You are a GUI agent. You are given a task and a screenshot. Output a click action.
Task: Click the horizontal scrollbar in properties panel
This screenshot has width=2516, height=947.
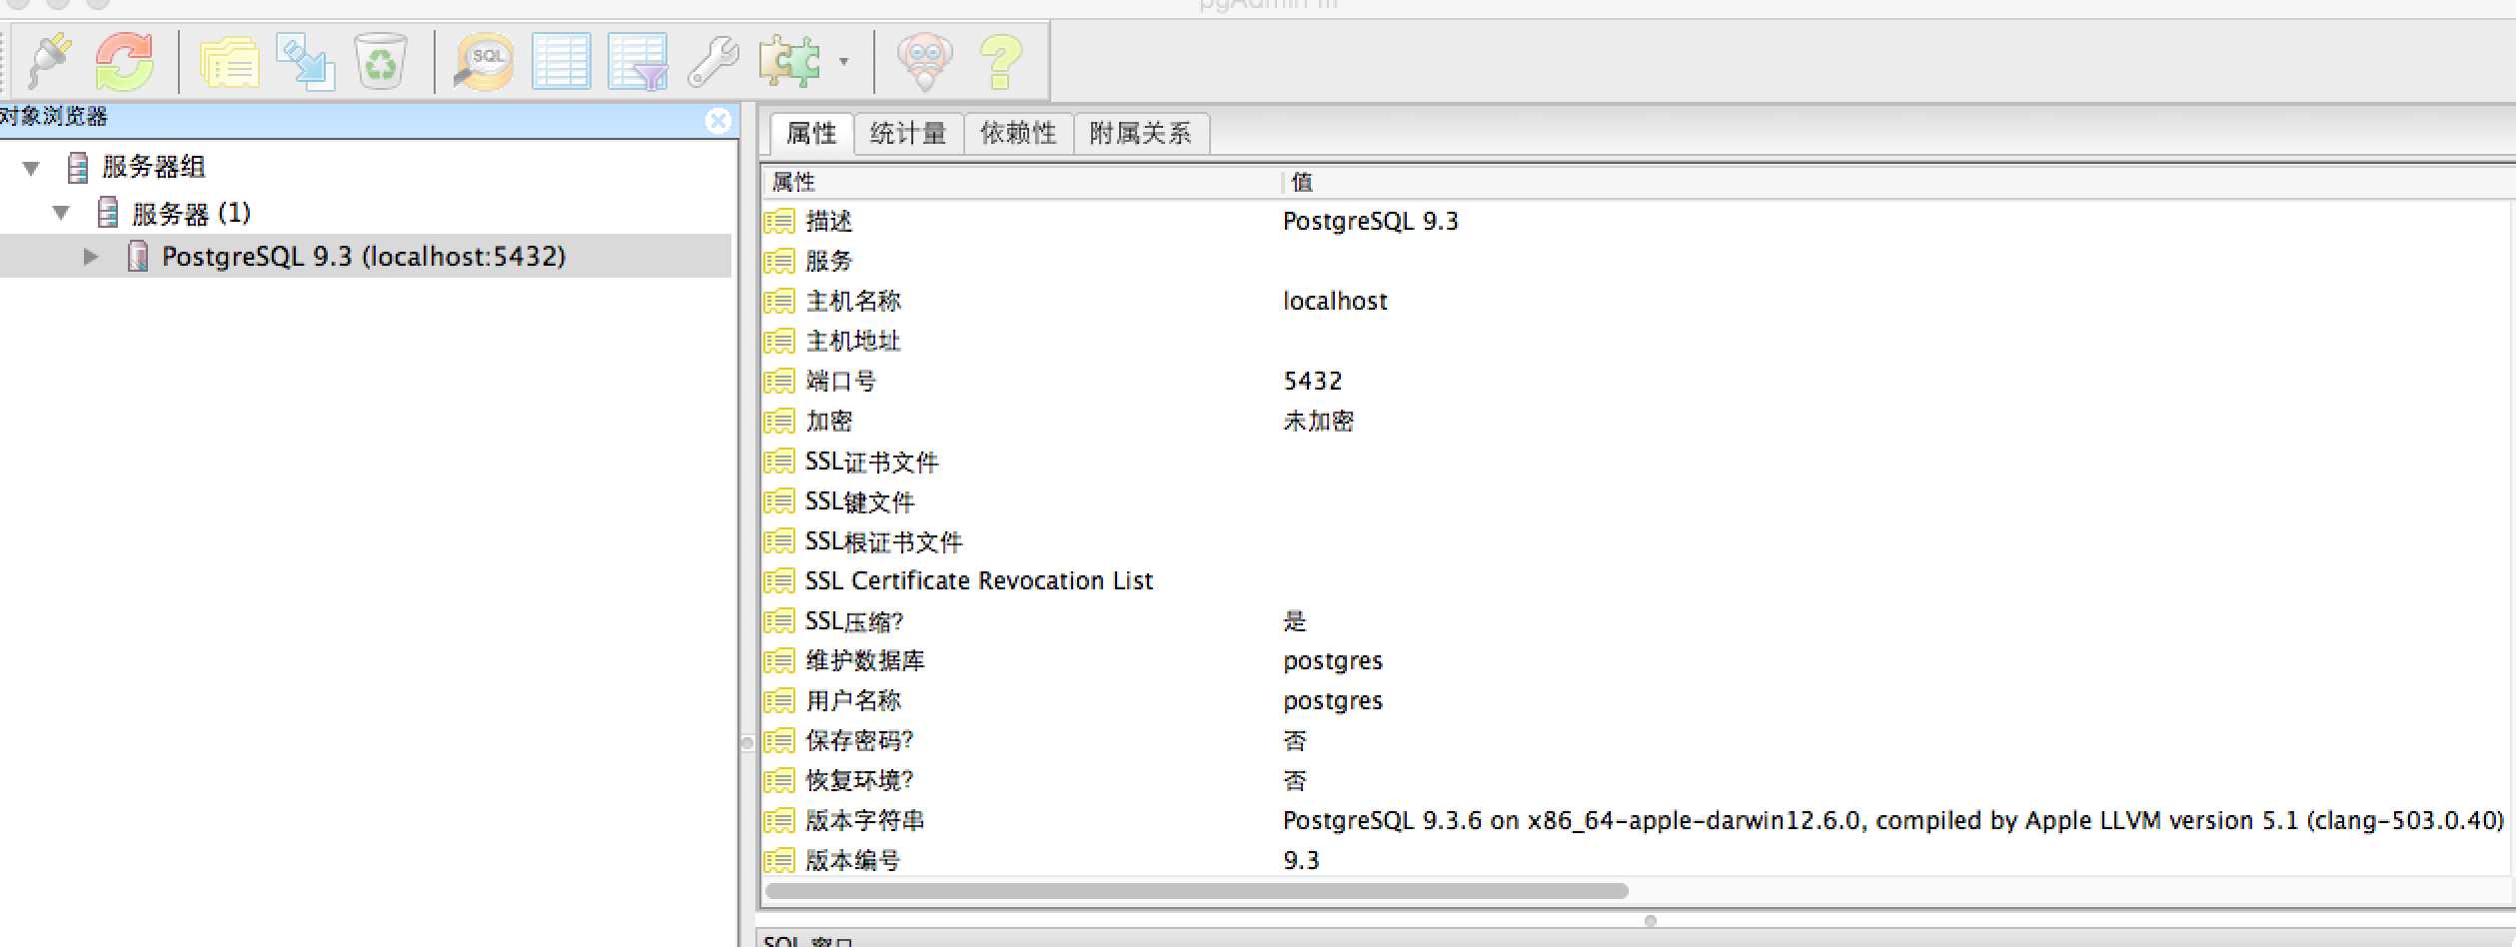pos(1196,890)
